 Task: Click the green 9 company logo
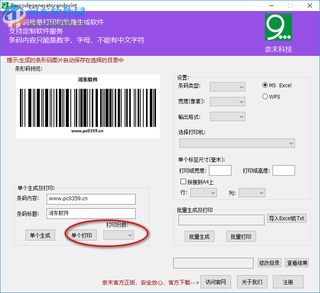tap(278, 27)
